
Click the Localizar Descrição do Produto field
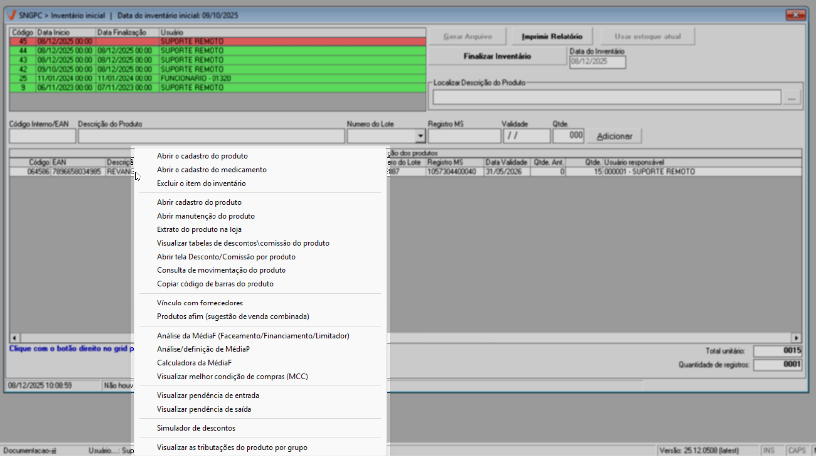(606, 97)
